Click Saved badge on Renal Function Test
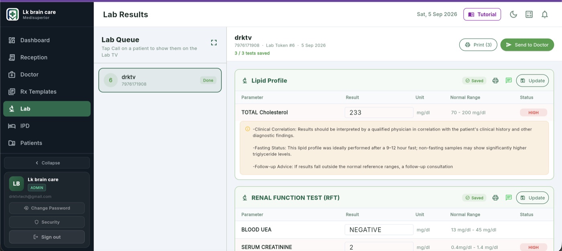The height and width of the screenshot is (251, 562). (474, 198)
